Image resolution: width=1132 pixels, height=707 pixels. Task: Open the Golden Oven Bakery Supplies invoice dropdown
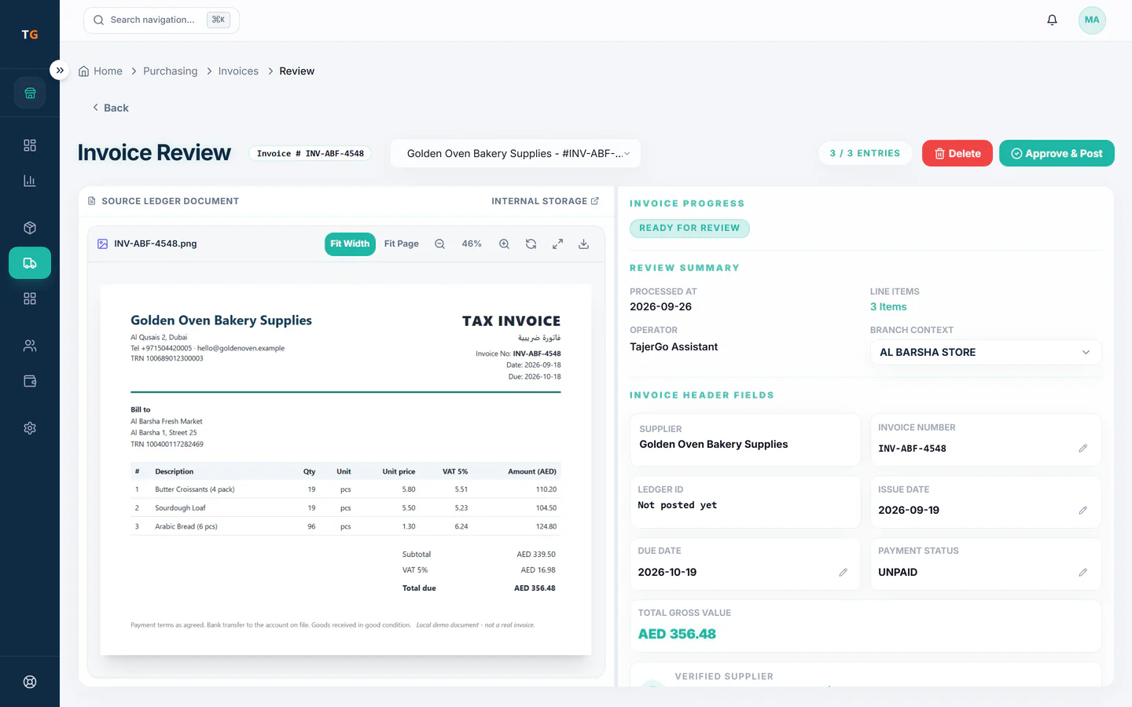pos(516,153)
